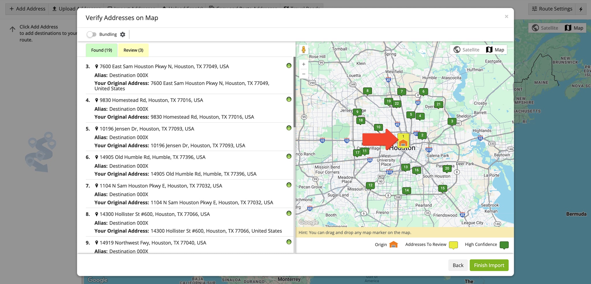Image resolution: width=591 pixels, height=284 pixels.
Task: Open Route Settings in background window
Action: [x=552, y=9]
